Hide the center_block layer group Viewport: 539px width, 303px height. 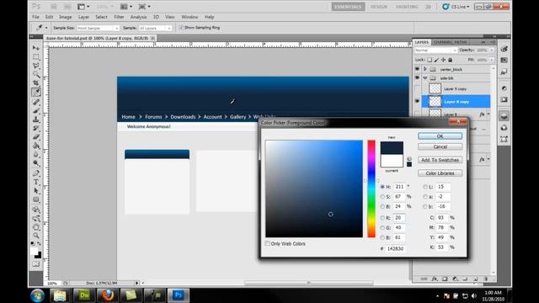(x=417, y=69)
